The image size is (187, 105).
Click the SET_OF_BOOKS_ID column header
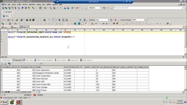[104, 67]
